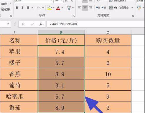The image size is (145, 113).
Task: Click the decrease indent icon
Action: pyautogui.click(x=98, y=8)
